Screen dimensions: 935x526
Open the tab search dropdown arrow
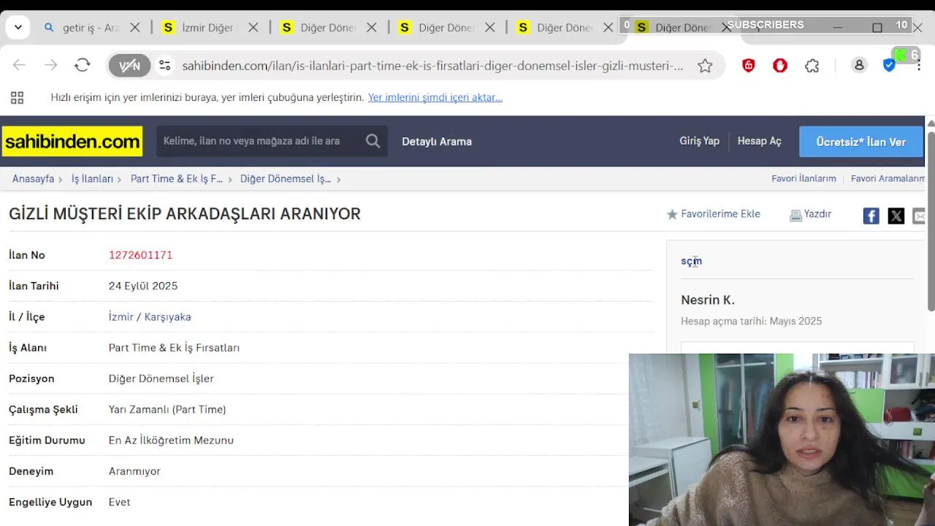[x=18, y=28]
